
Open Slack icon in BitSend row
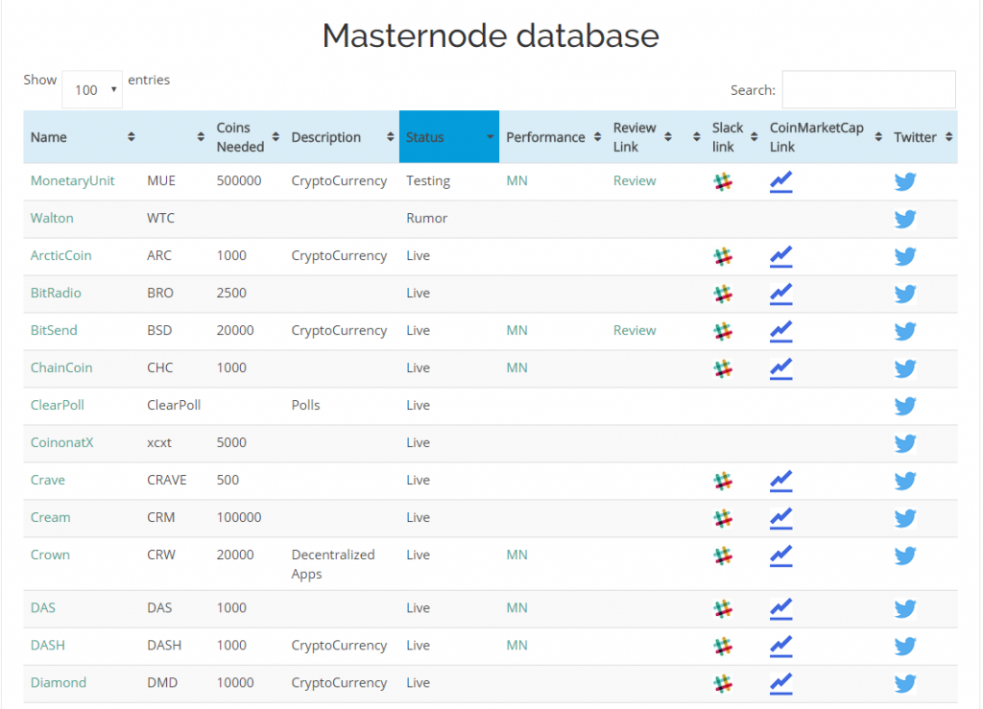tap(723, 331)
